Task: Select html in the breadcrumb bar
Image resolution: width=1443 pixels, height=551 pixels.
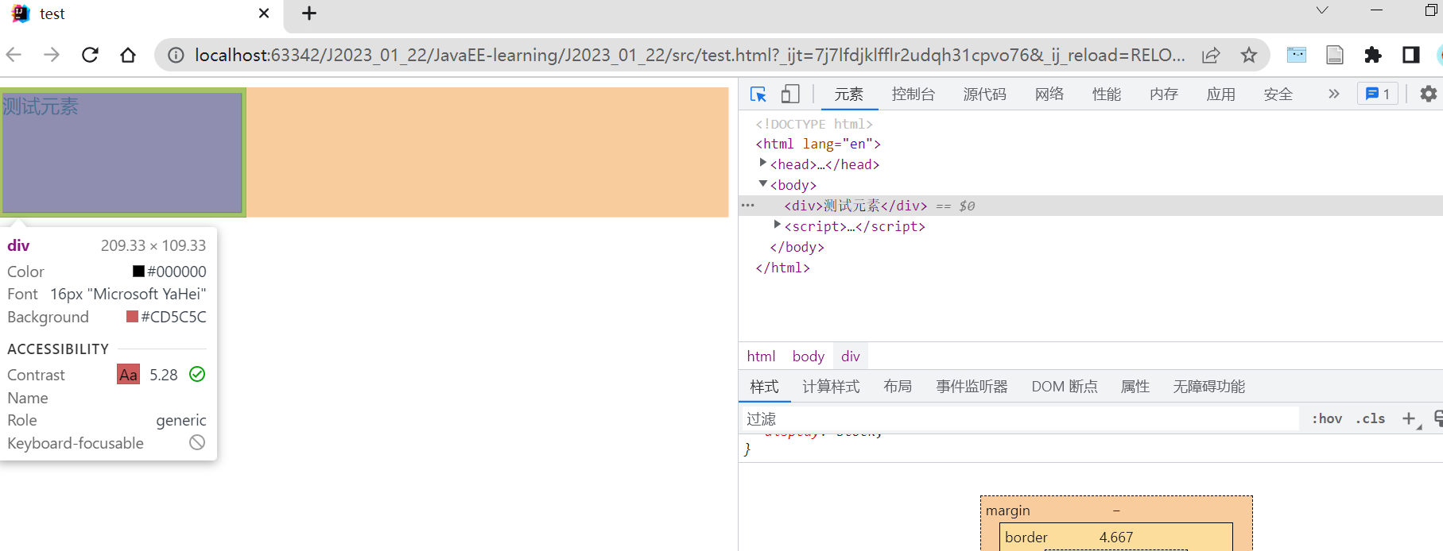Action: point(761,356)
